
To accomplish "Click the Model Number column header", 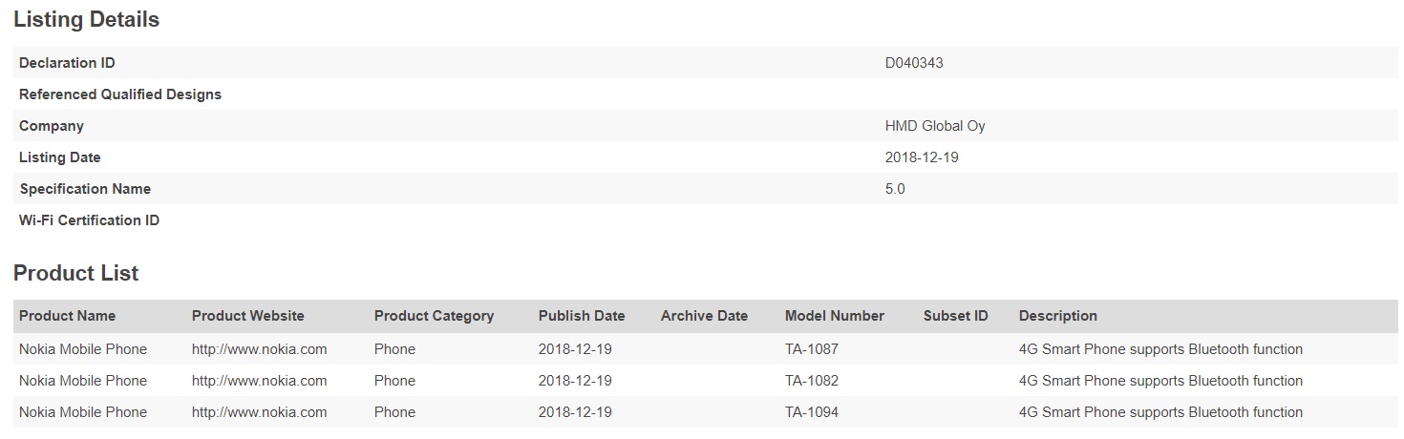I will (x=835, y=316).
